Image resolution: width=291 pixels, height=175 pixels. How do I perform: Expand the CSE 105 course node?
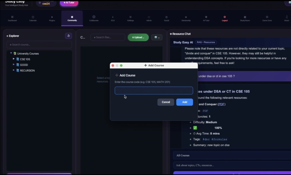coord(14,59)
